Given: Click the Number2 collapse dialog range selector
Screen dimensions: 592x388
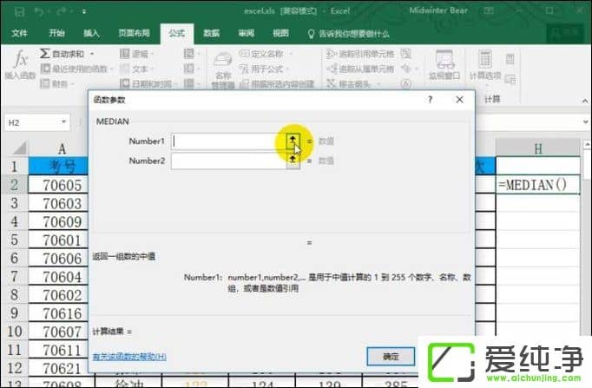Looking at the screenshot, I should click(293, 161).
